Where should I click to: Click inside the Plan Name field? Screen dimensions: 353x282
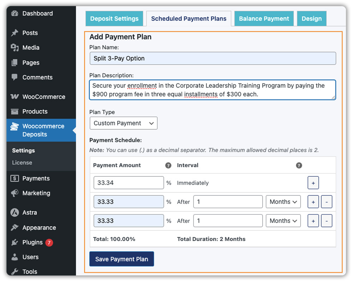[212, 58]
